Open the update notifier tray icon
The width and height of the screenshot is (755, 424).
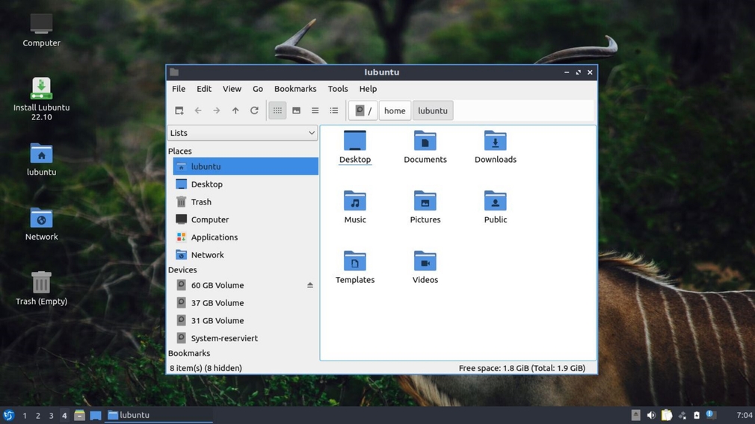(x=711, y=415)
